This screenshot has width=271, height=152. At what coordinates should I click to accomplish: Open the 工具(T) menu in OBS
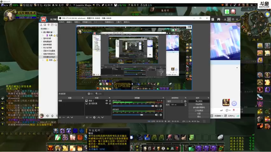tap(119, 22)
